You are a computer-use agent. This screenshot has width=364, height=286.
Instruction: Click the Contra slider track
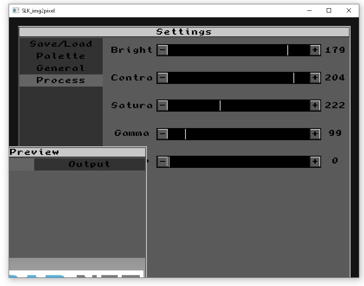[239, 78]
